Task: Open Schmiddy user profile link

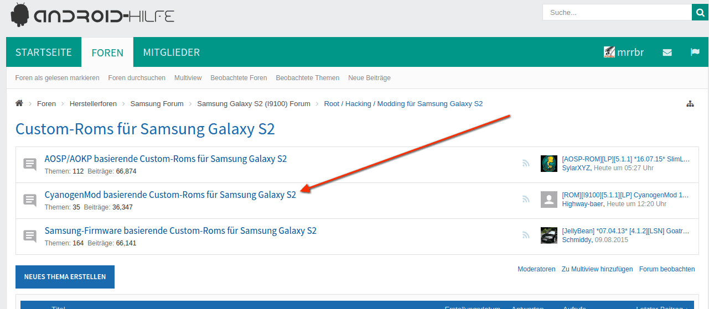Action: 577,240
